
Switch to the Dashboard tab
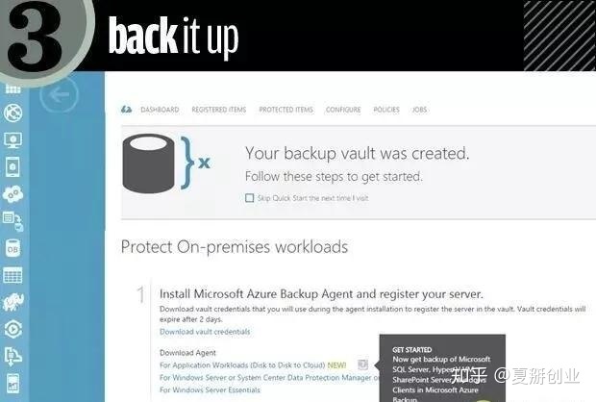(x=160, y=110)
